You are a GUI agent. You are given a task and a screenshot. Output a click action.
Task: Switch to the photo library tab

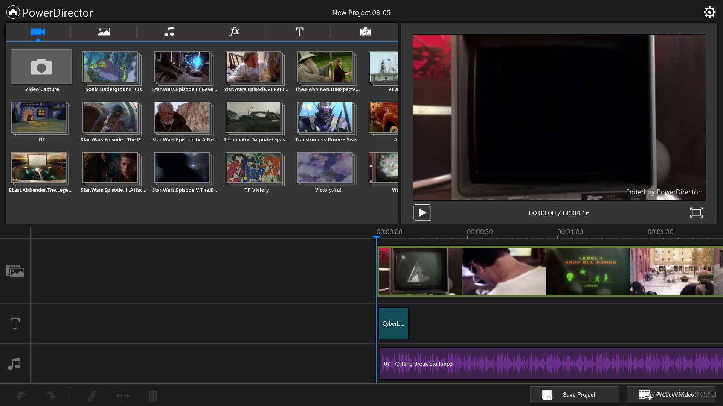click(104, 32)
